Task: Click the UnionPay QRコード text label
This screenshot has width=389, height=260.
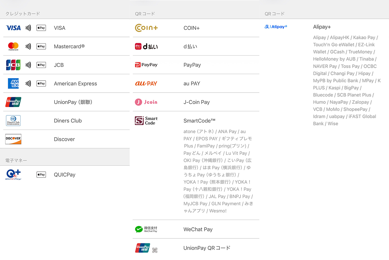Action: (207, 248)
